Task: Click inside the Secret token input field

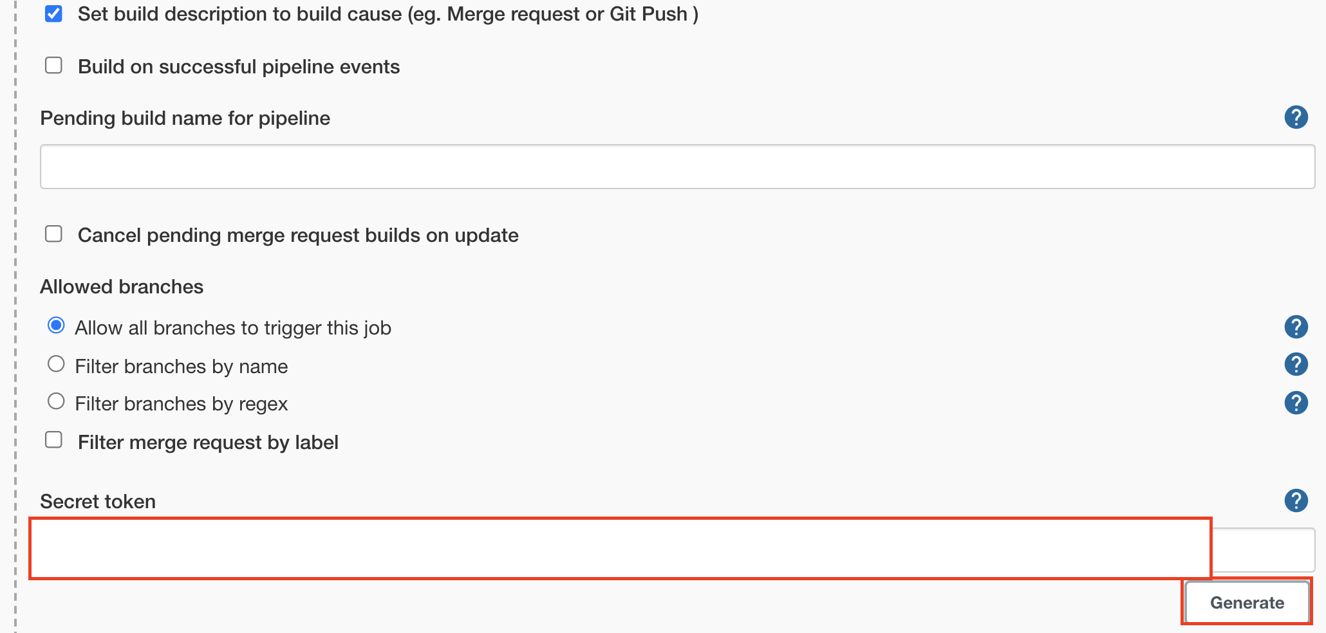Action: pyautogui.click(x=672, y=549)
